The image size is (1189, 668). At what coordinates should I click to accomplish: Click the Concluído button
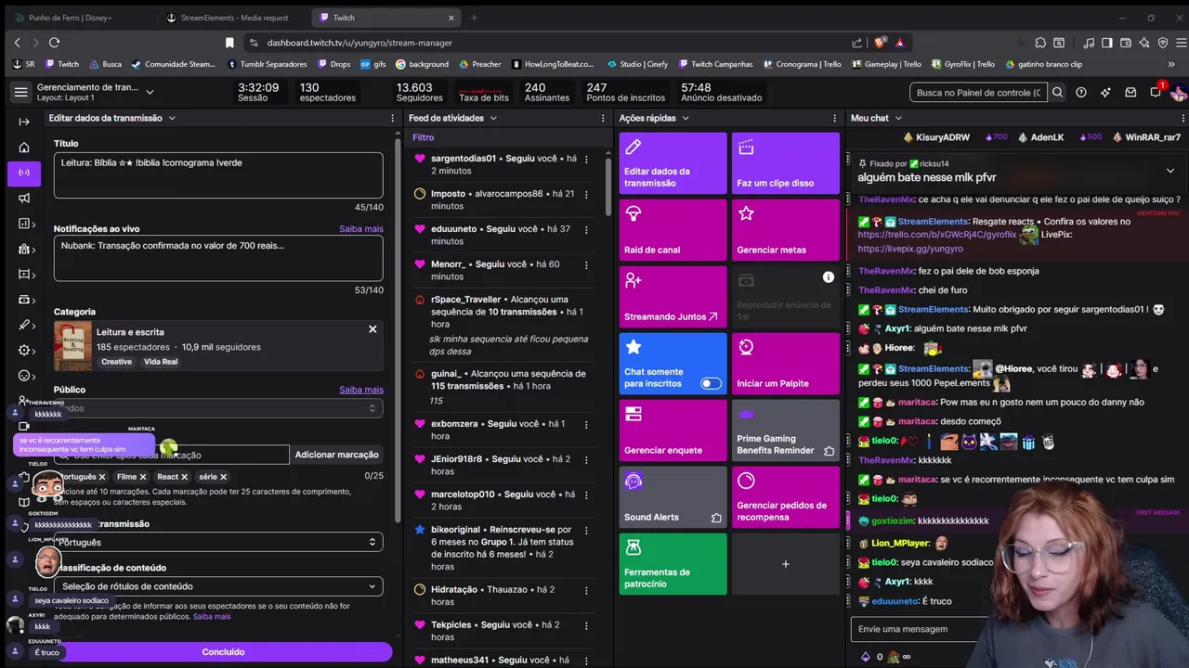pyautogui.click(x=223, y=652)
